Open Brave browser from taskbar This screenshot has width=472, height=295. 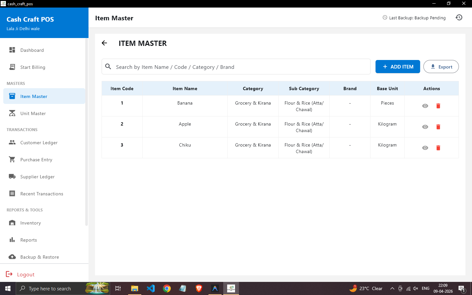(x=199, y=288)
